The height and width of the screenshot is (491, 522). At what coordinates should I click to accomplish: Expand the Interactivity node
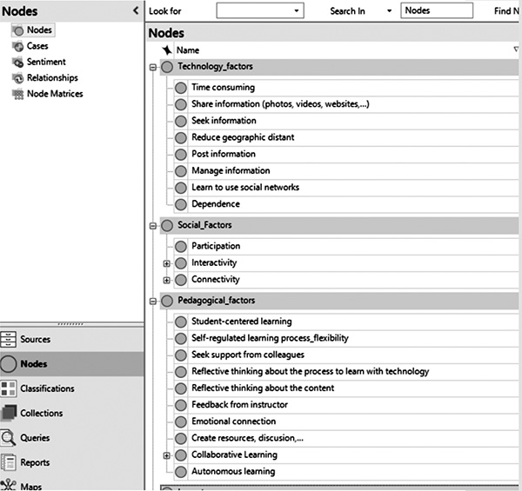167,263
